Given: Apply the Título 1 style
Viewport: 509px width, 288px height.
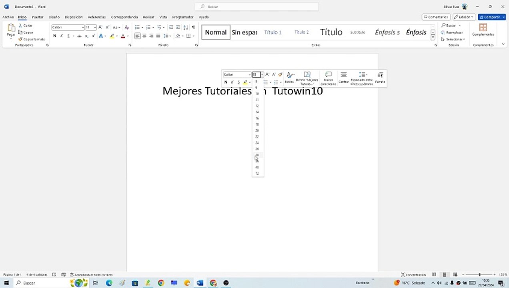Looking at the screenshot, I should point(273,32).
